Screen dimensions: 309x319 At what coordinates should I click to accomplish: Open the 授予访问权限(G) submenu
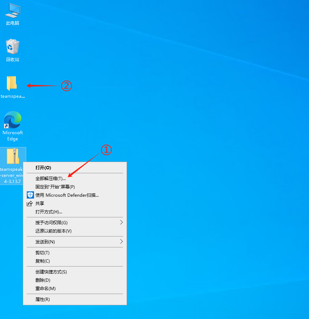point(75,222)
